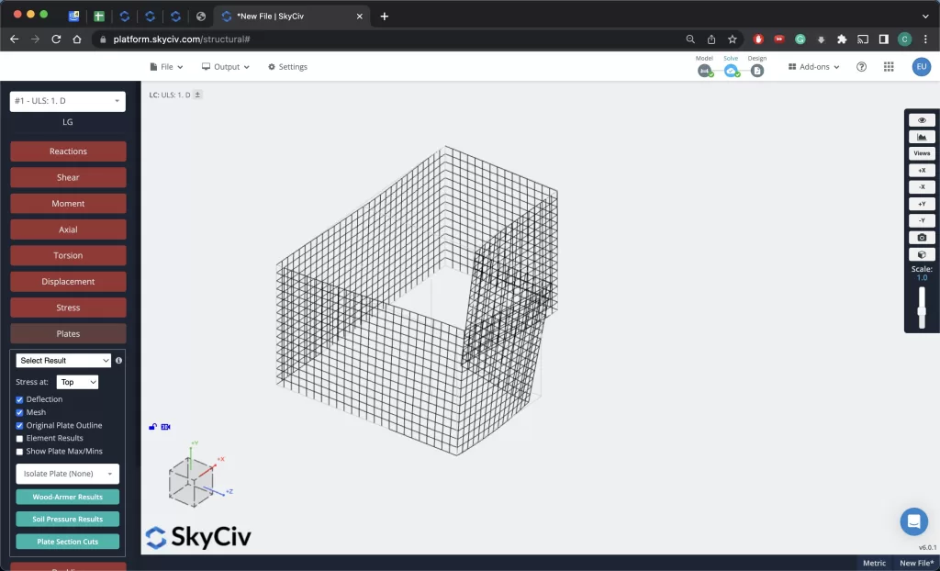This screenshot has height=571, width=940.
Task: Toggle the Mesh checkbox
Action: [19, 413]
